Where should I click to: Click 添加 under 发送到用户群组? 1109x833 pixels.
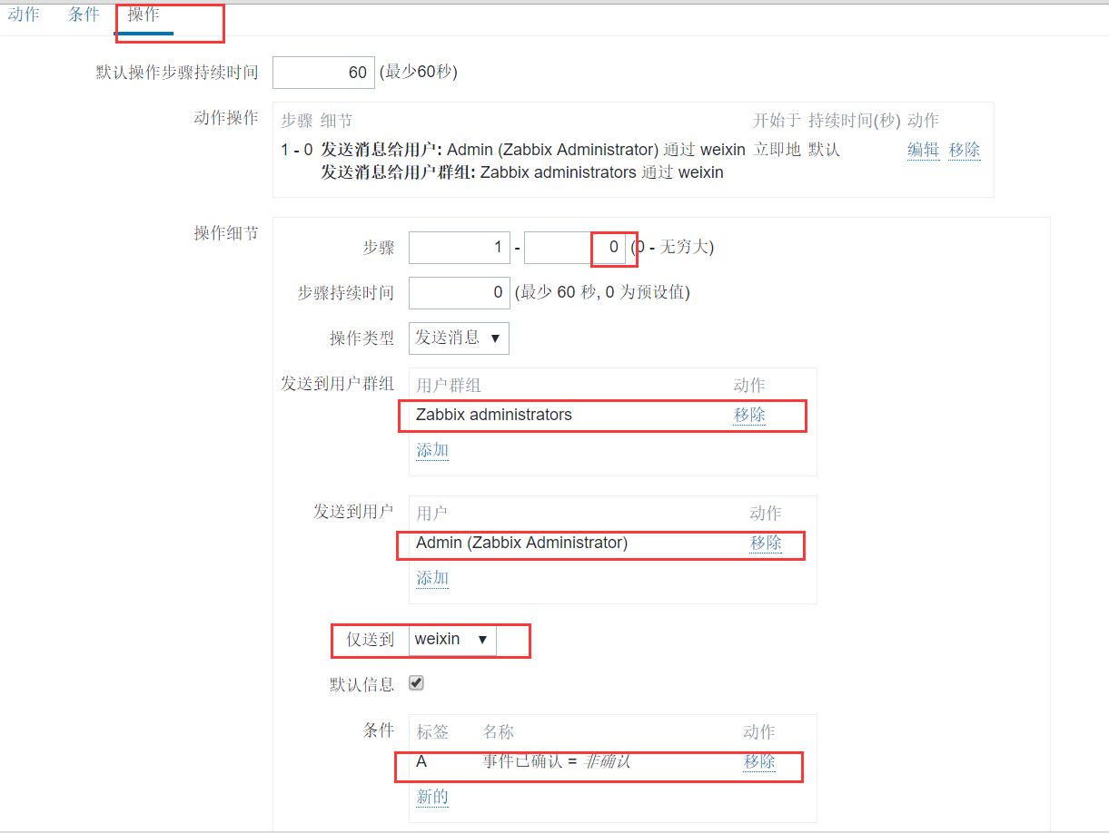pos(432,450)
